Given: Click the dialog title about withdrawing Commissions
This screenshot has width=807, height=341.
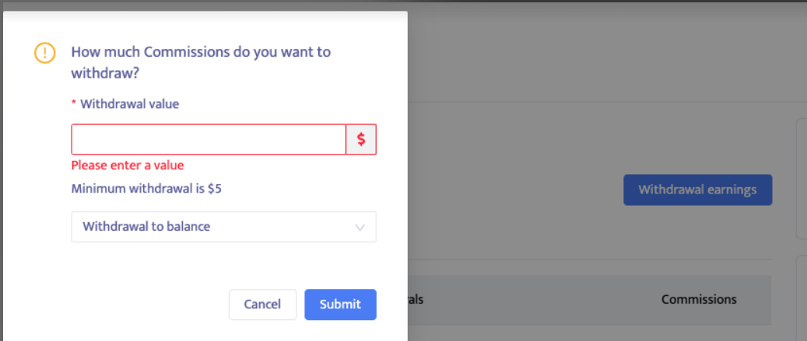Looking at the screenshot, I should [201, 62].
